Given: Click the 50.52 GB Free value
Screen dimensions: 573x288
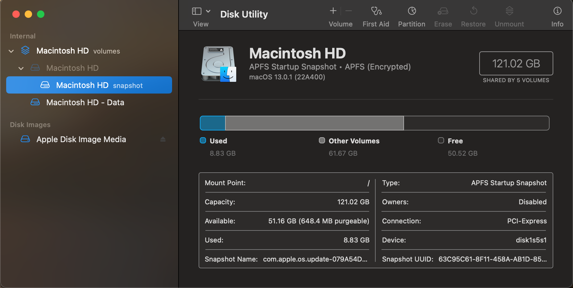Looking at the screenshot, I should (x=463, y=153).
